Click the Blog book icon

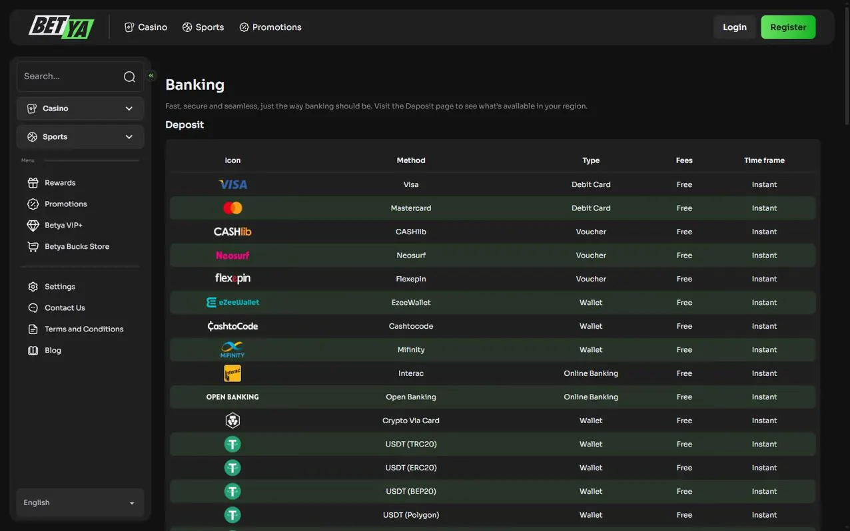33,351
